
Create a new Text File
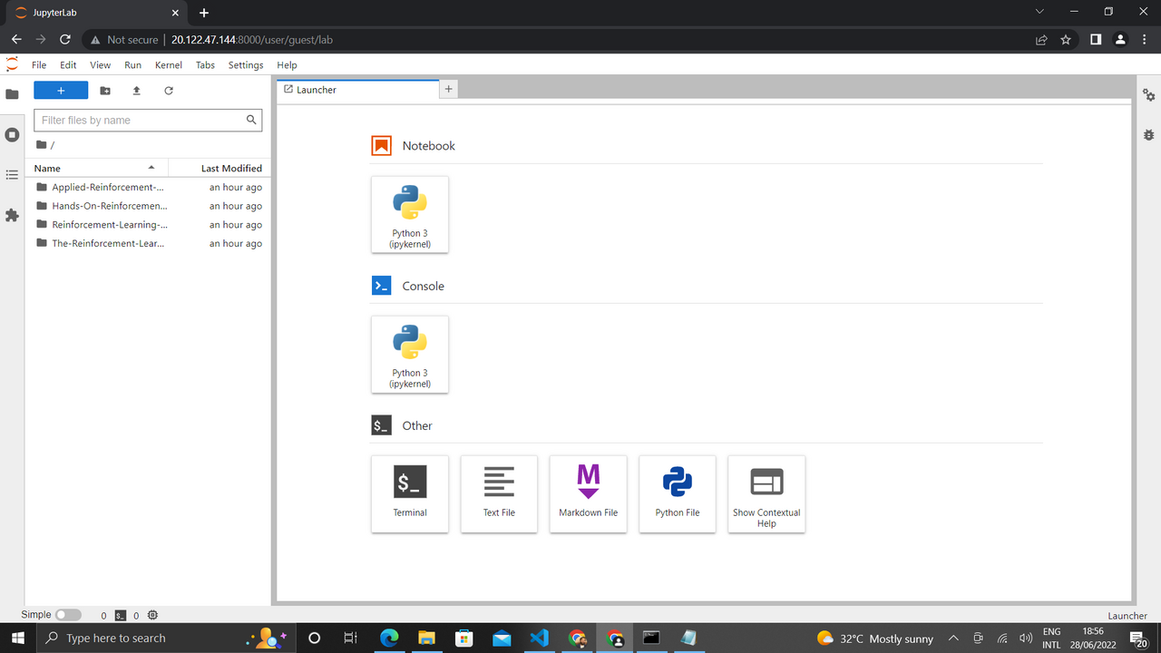(499, 494)
